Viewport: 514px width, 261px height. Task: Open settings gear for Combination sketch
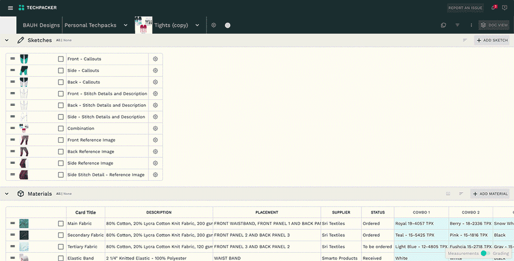tap(155, 128)
